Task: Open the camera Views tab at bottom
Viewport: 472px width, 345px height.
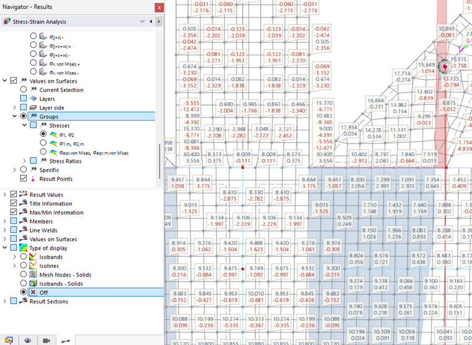Action: (x=47, y=341)
